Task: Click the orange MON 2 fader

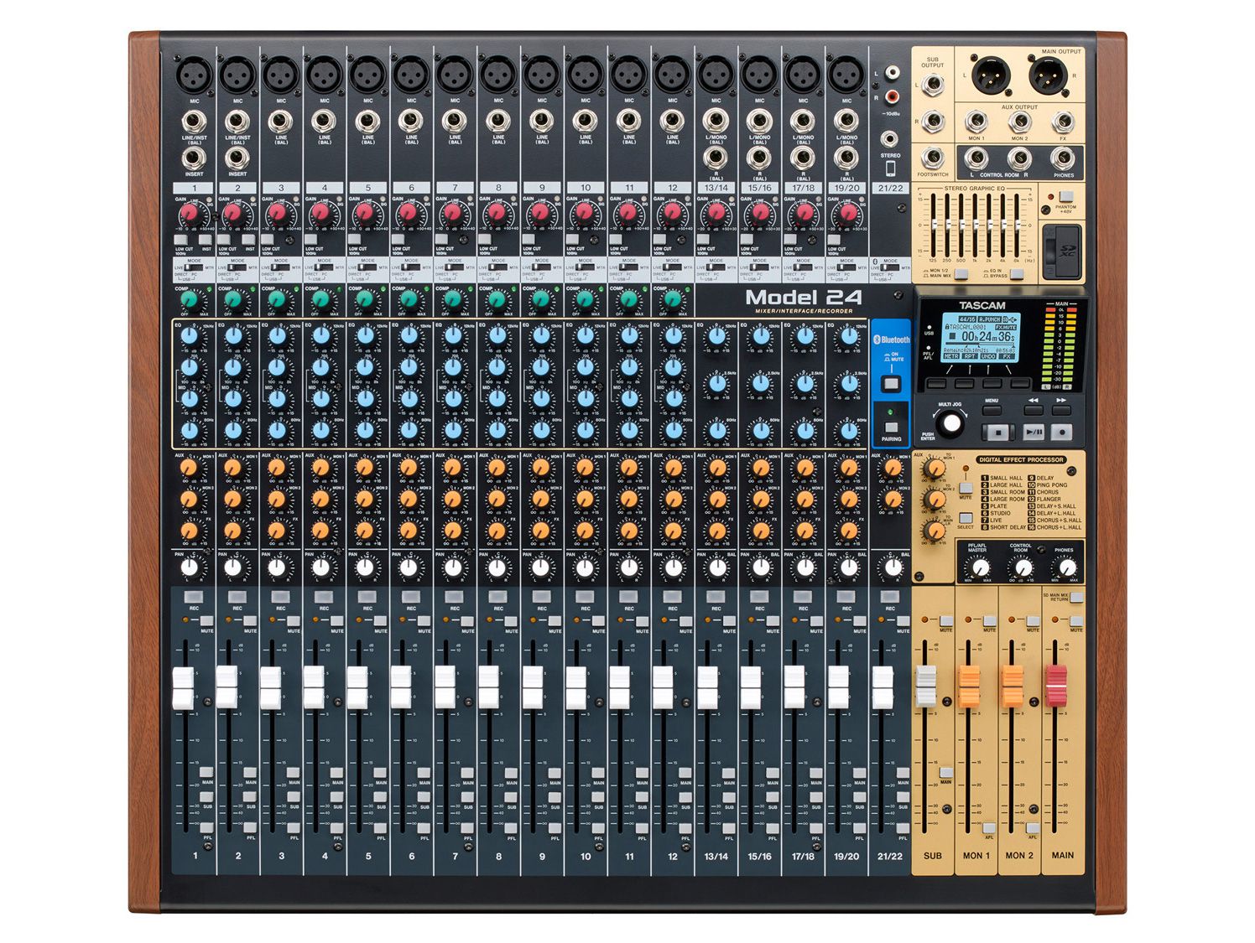Action: point(1013,687)
